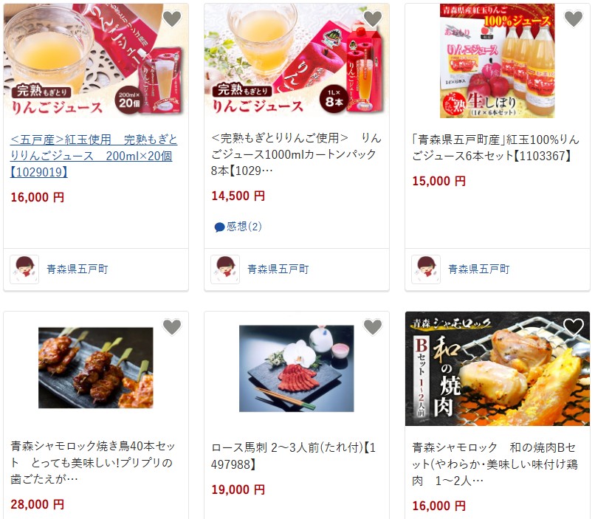The image size is (595, 519).
Task: Click 五戸町 mascot icon under third product
Action: coord(426,269)
